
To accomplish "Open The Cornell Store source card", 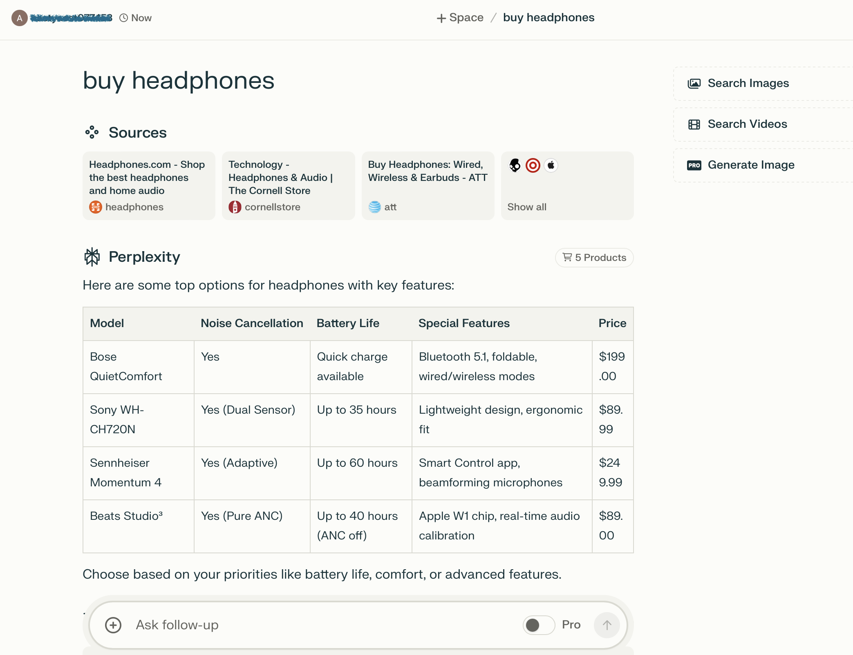I will click(288, 186).
